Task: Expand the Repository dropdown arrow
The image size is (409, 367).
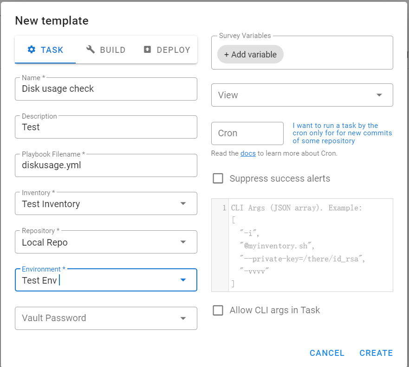Action: coord(183,242)
